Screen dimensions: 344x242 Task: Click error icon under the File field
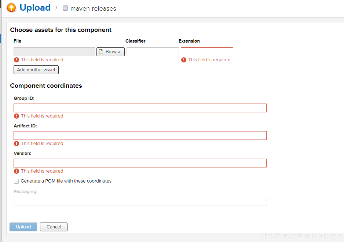(17, 60)
